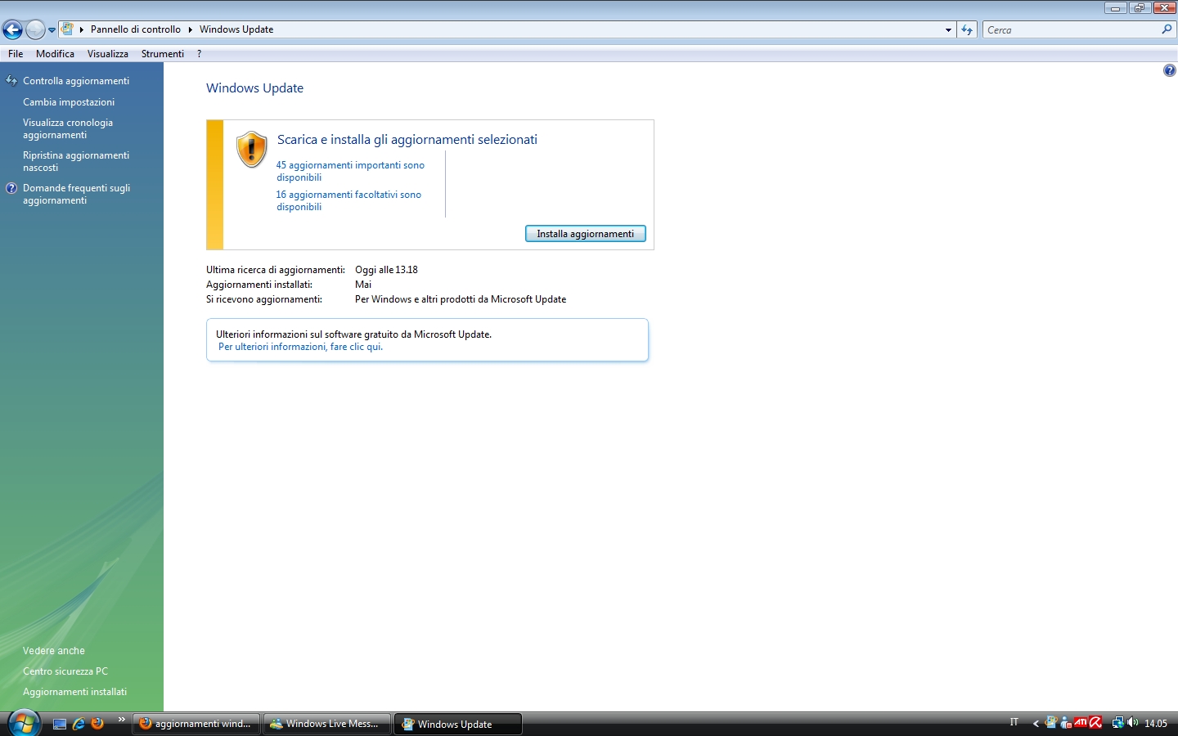Expand hidden Quick Launch items chevron

coord(121,720)
